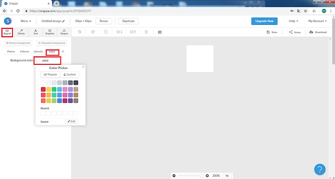The image size is (335, 179).
Task: Click the Fit zoom button
Action: click(x=227, y=176)
